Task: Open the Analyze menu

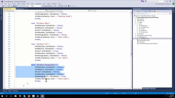Action: [x=49, y=4]
